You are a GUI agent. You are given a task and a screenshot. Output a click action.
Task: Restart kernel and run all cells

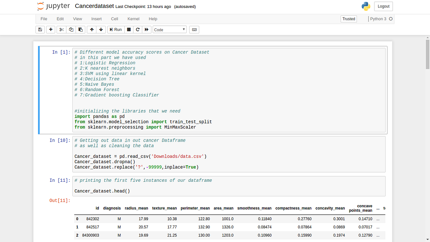pos(146,29)
